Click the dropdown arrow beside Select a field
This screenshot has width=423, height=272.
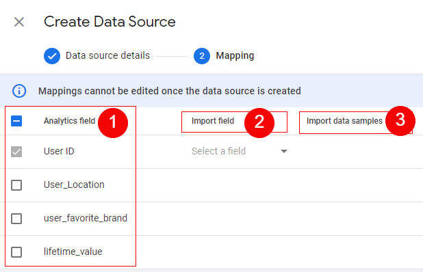pyautogui.click(x=284, y=151)
